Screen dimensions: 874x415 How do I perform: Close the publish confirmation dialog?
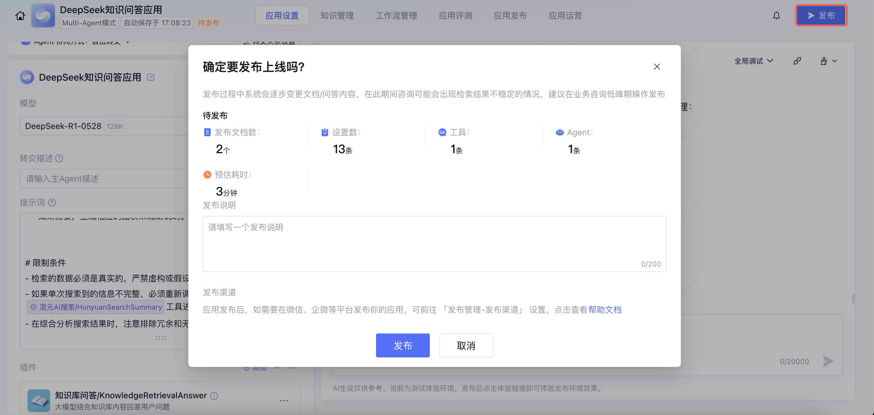pos(656,67)
